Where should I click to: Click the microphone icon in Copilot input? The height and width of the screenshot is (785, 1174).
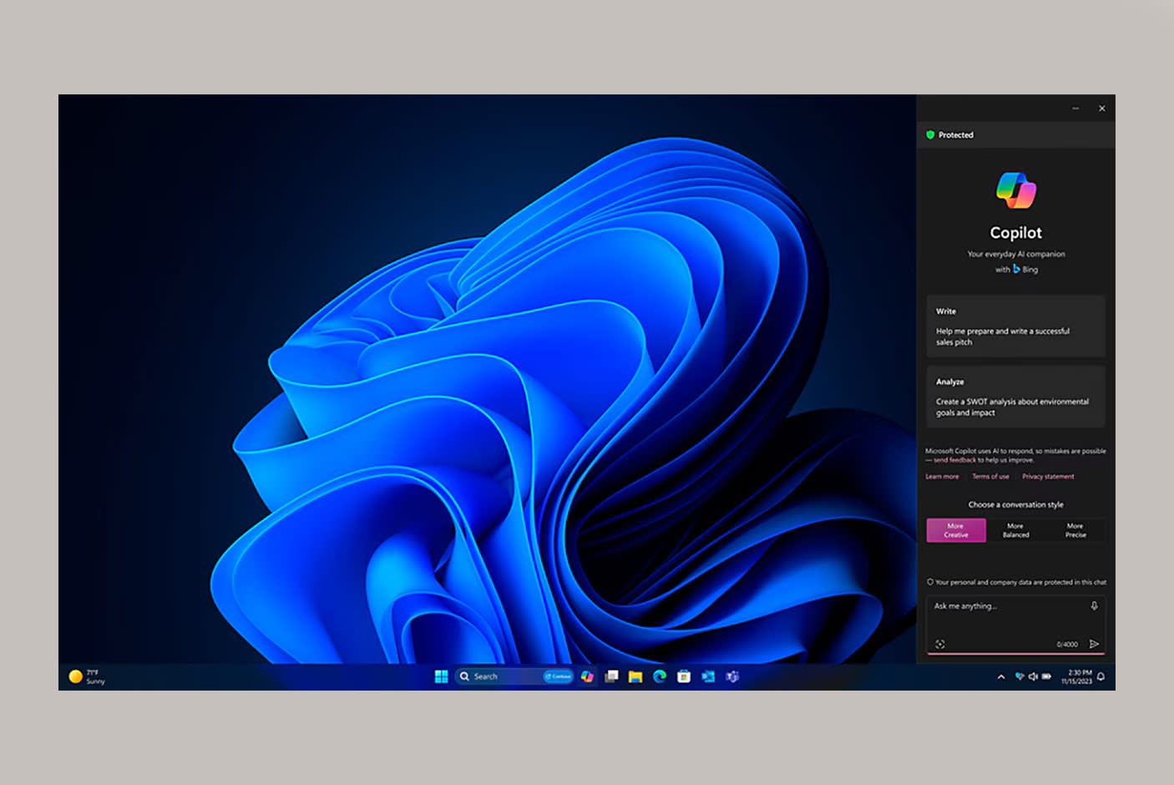(x=1094, y=606)
